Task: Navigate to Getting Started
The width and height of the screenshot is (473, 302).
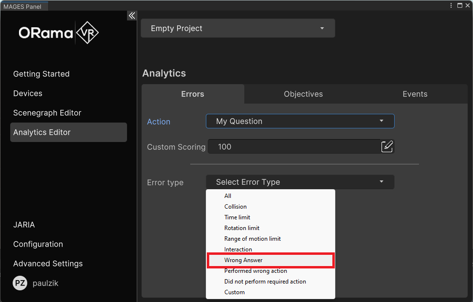Action: [x=41, y=74]
